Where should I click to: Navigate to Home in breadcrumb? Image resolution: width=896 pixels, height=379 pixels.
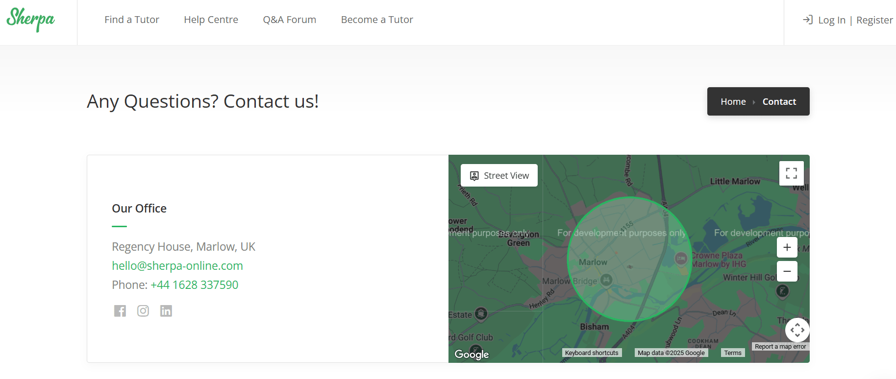tap(733, 101)
